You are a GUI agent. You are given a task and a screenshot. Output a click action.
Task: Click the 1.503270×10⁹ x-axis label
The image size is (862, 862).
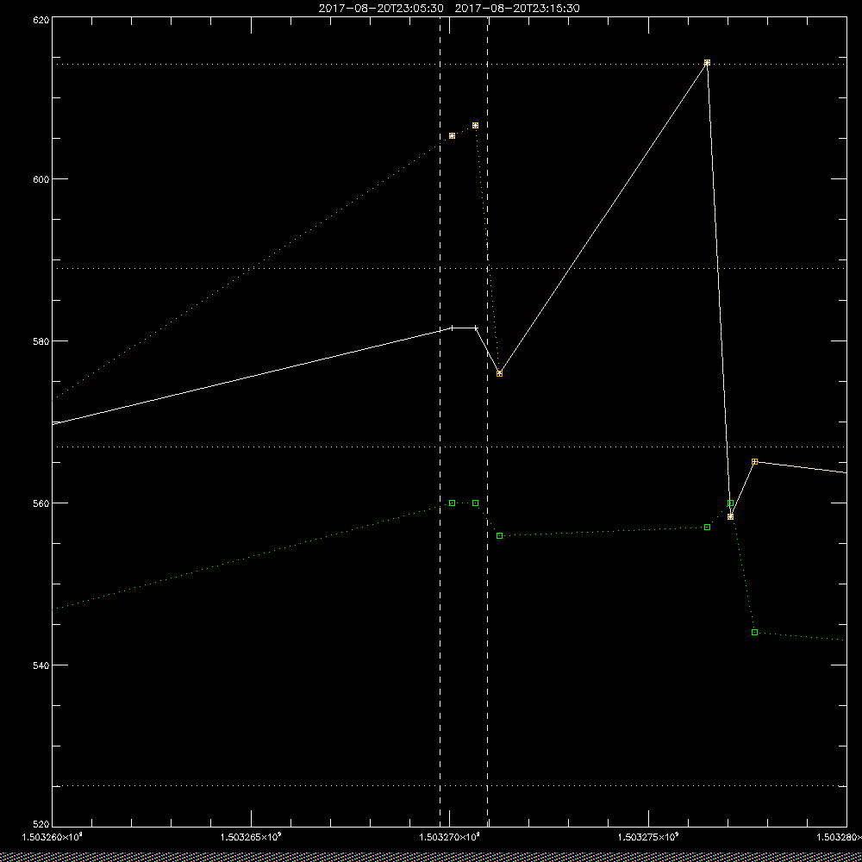(450, 837)
